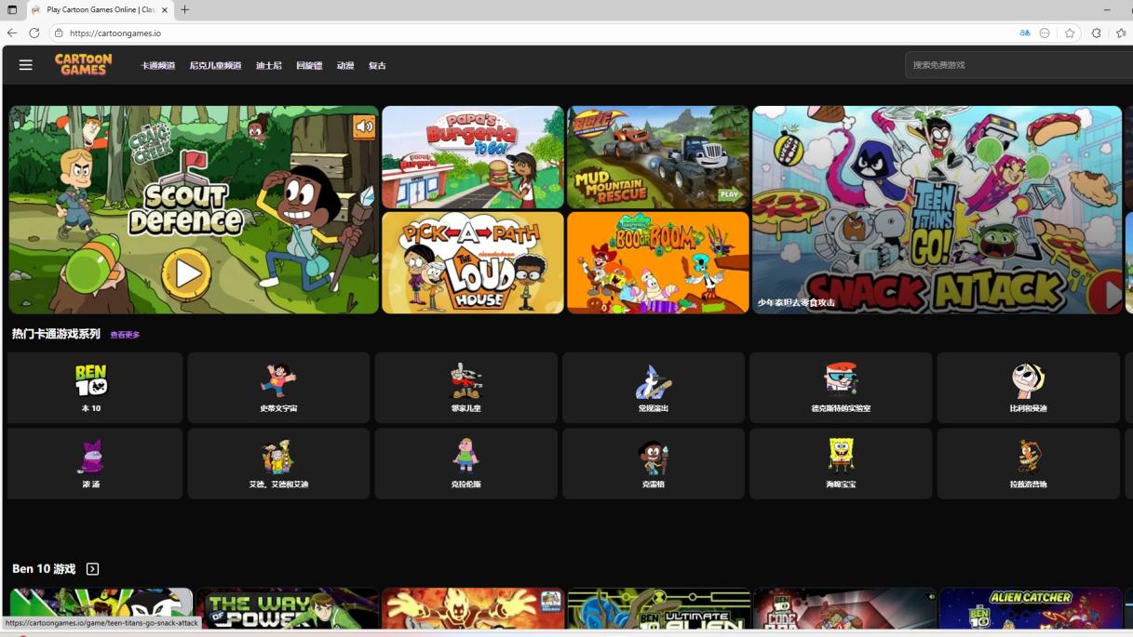Open the Camp Lazlo 拉兹洛营地 series card

tap(1029, 464)
